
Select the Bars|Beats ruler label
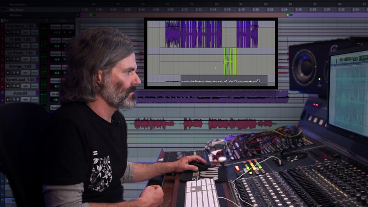coord(18,4)
